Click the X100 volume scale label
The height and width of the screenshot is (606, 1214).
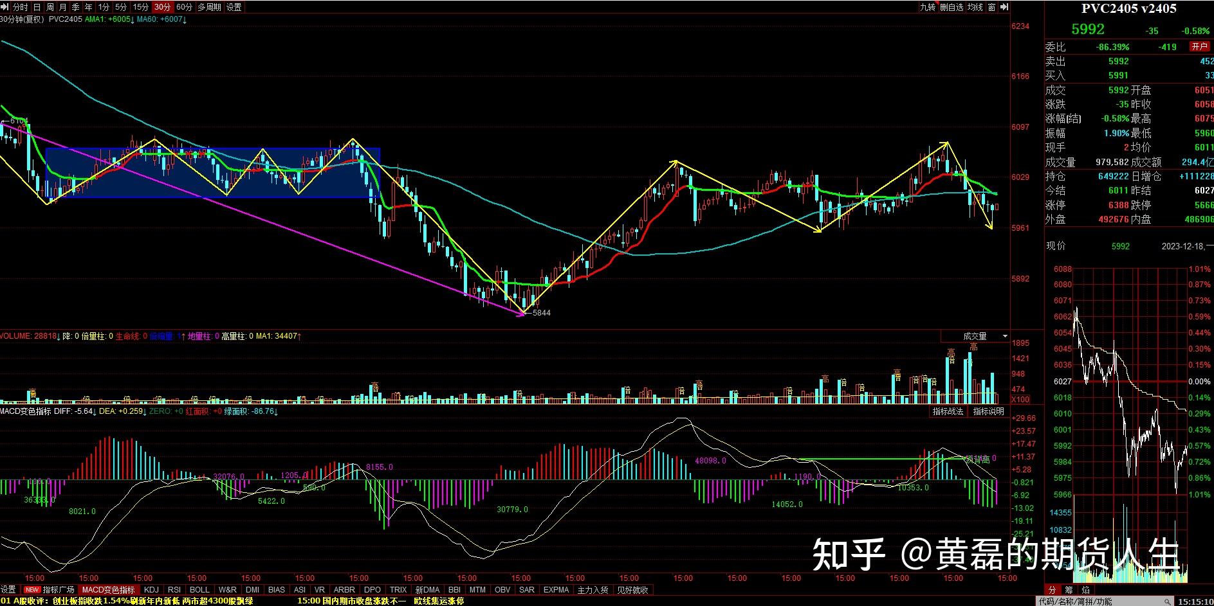pyautogui.click(x=1020, y=400)
